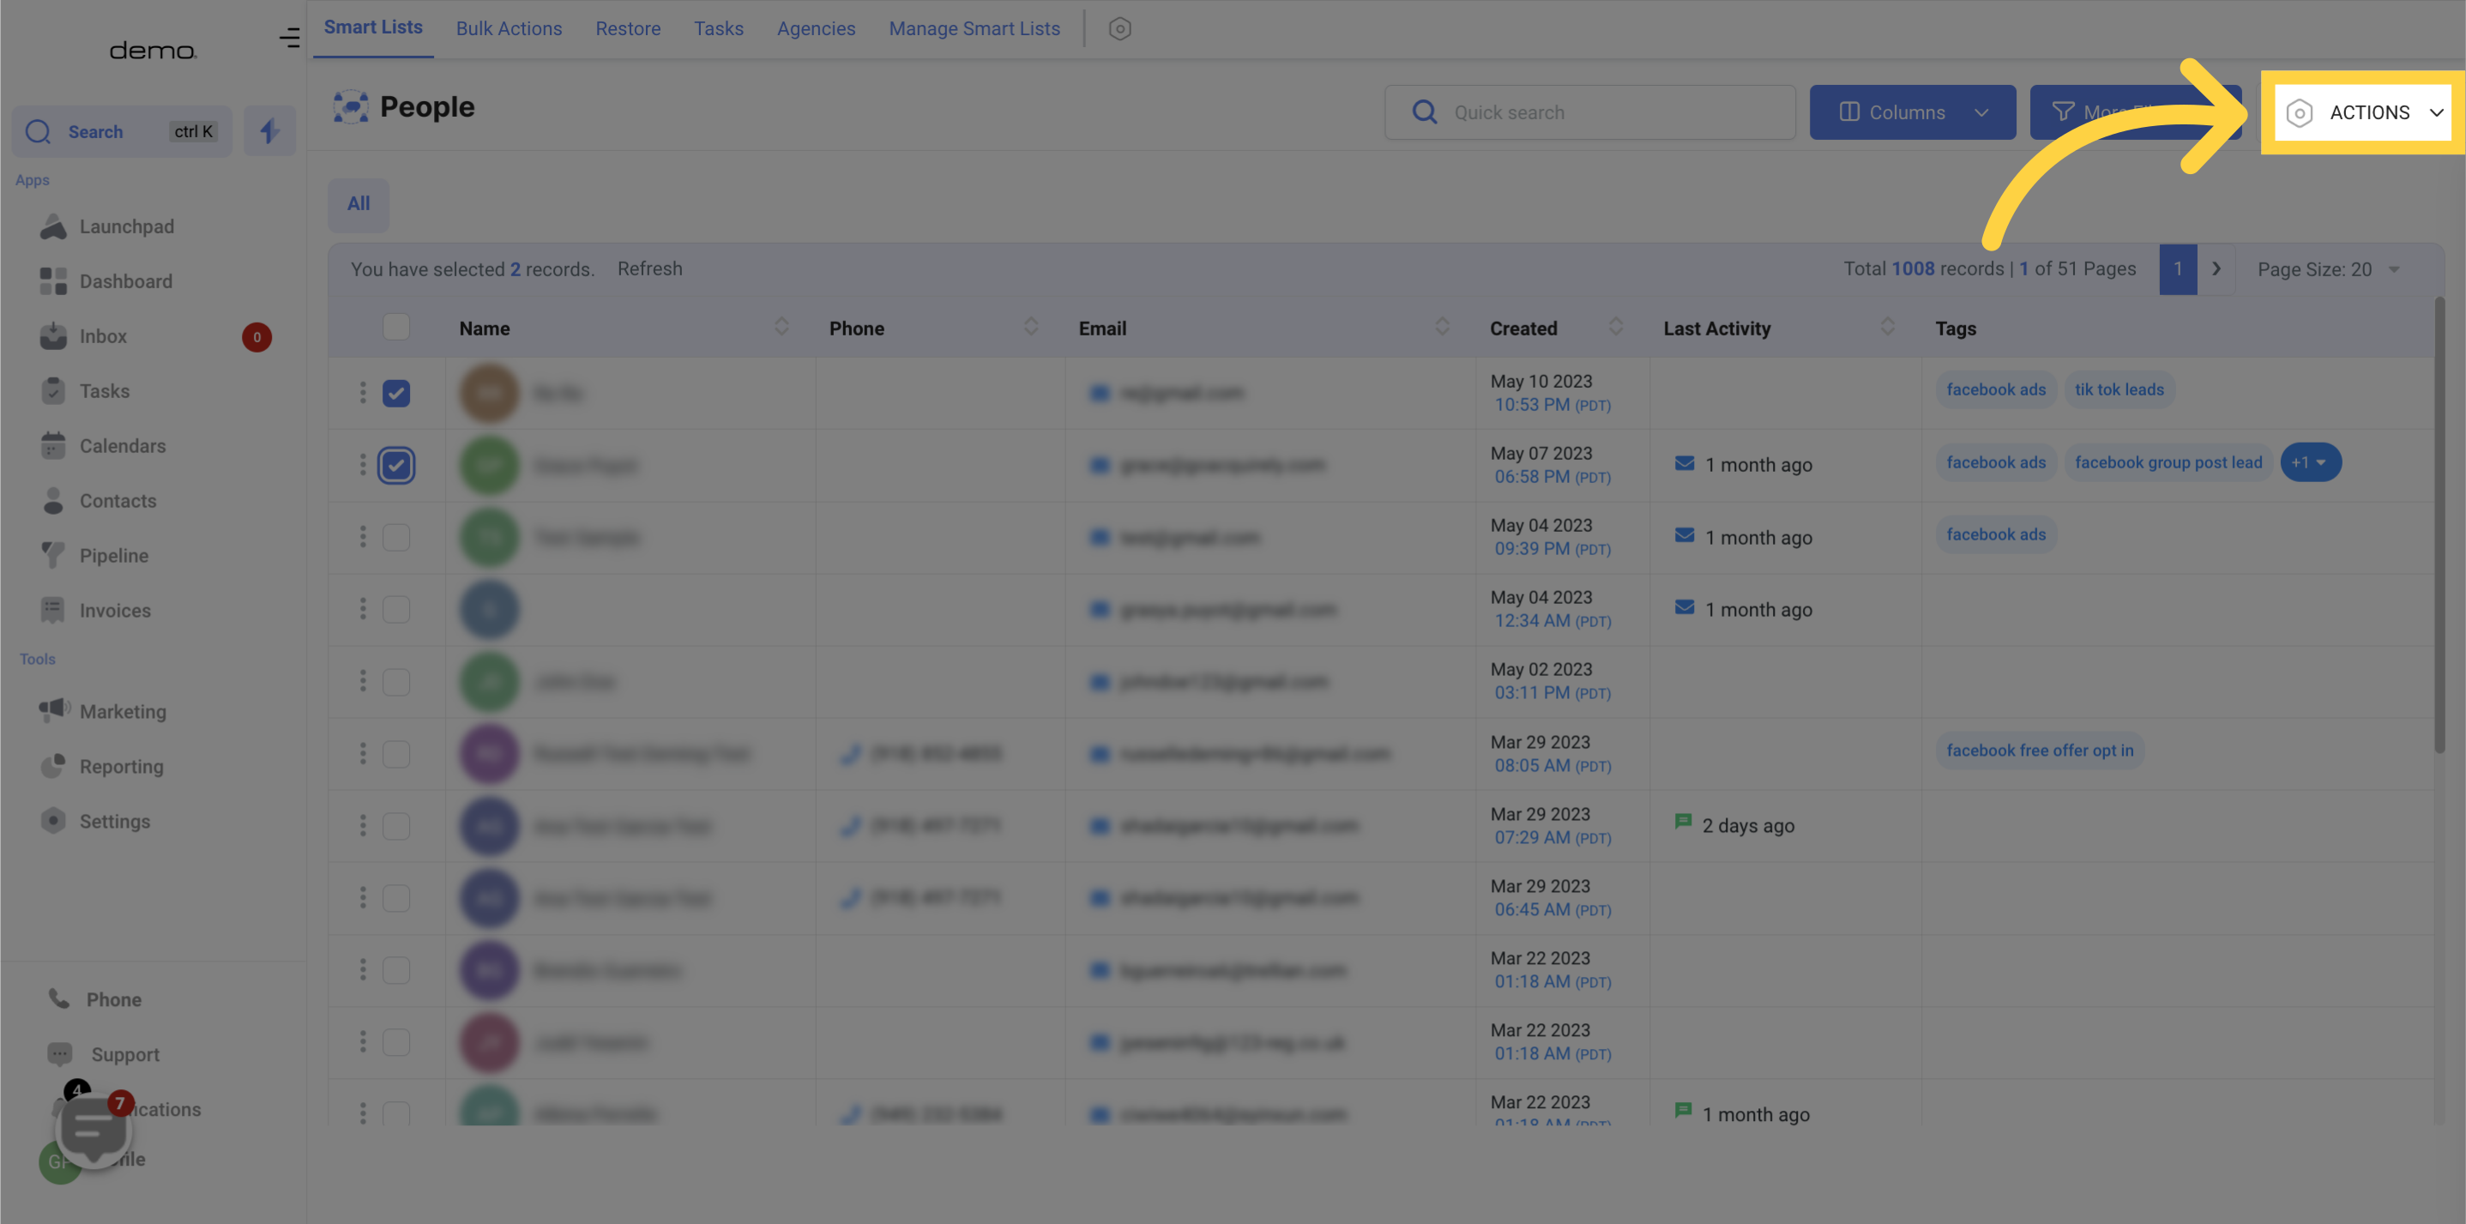Click the Refresh link
Viewport: 2466px width, 1224px height.
coord(649,269)
